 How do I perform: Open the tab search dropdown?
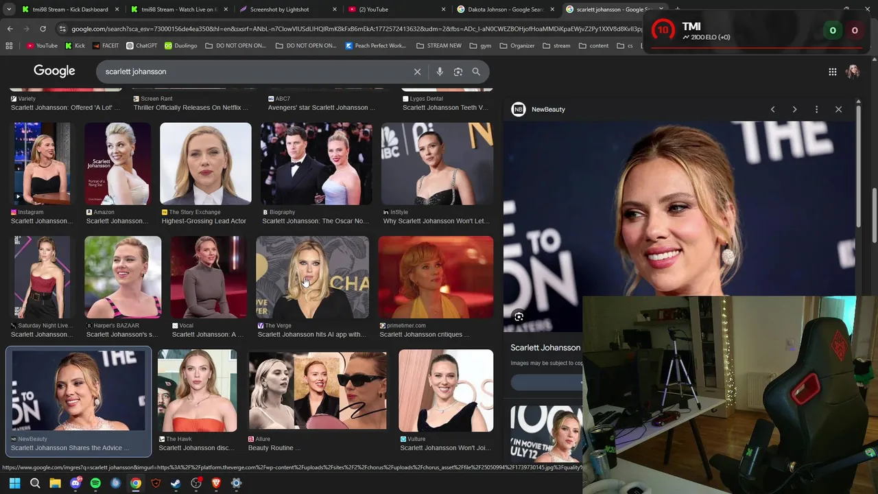tap(8, 10)
